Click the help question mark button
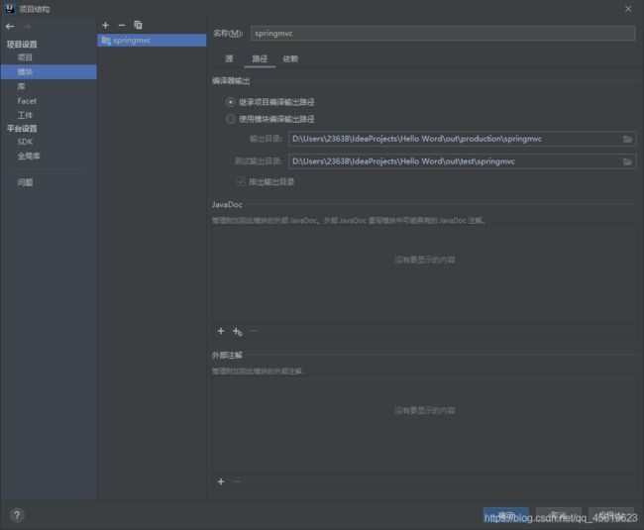This screenshot has width=644, height=530. click(x=17, y=515)
